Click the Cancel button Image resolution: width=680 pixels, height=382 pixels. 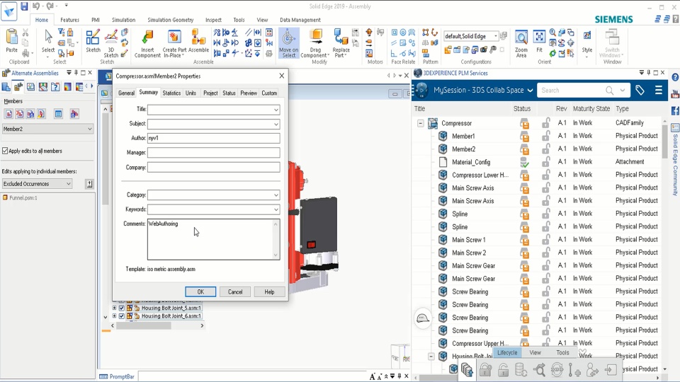(235, 291)
